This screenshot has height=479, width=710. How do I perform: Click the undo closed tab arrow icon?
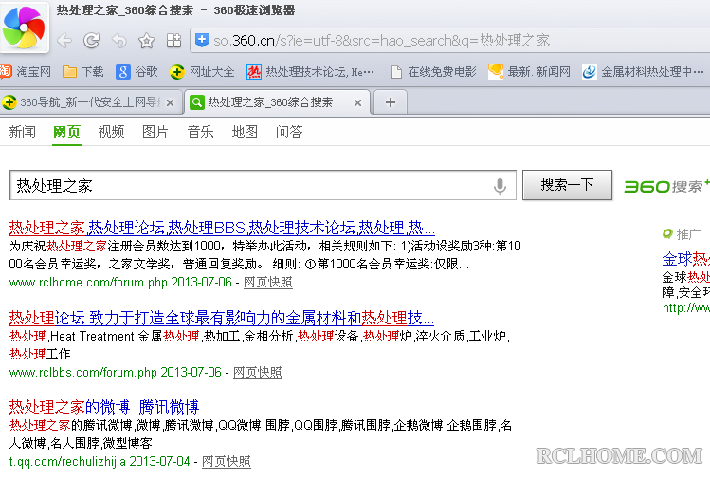pos(119,41)
